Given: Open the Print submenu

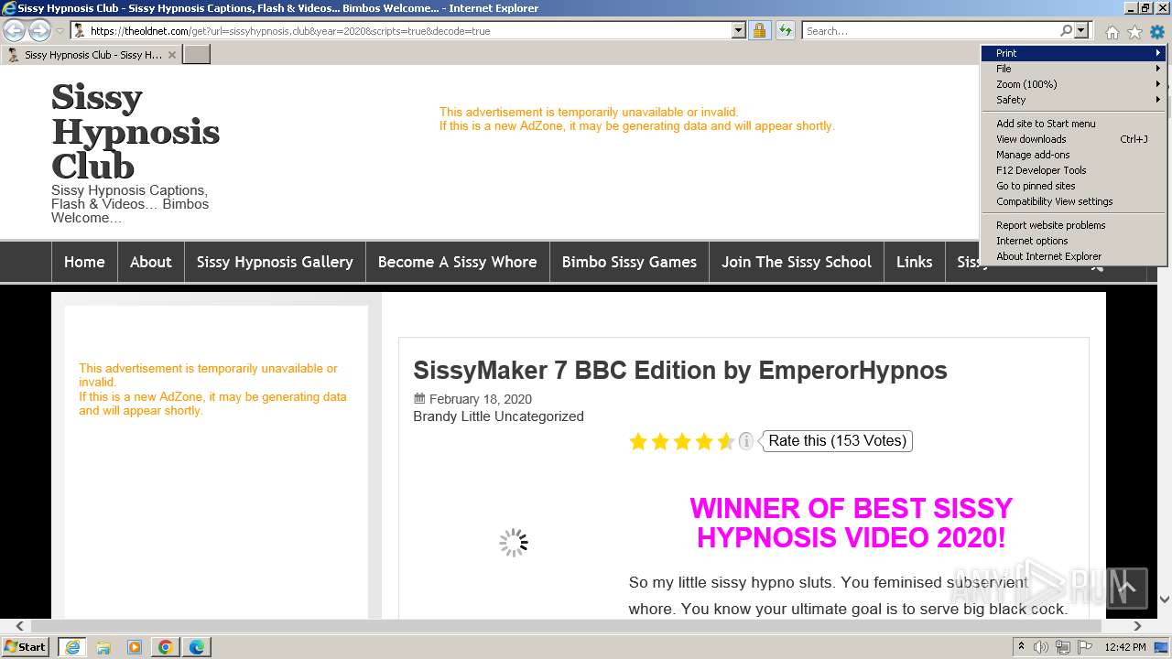Looking at the screenshot, I should tap(1073, 53).
